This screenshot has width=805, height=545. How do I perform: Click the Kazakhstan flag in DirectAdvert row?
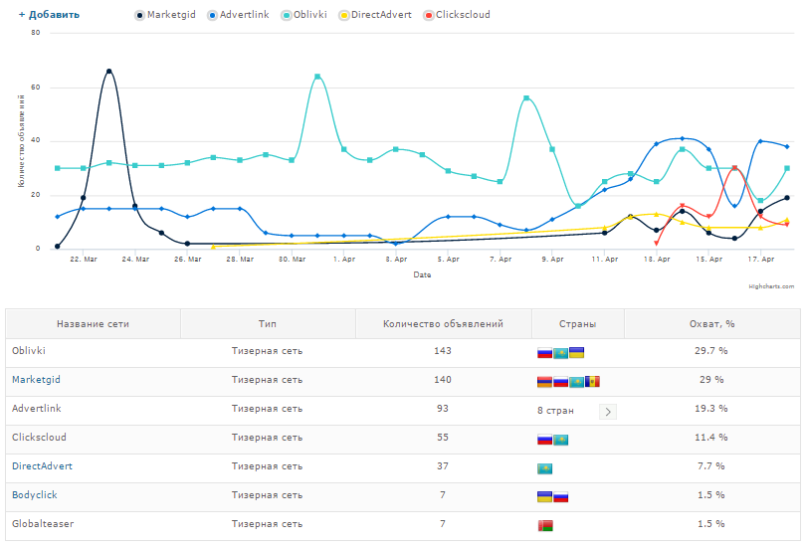(544, 468)
